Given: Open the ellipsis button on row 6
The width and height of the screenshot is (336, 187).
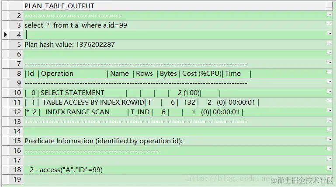Looking at the screenshot, I should click(x=329, y=53).
